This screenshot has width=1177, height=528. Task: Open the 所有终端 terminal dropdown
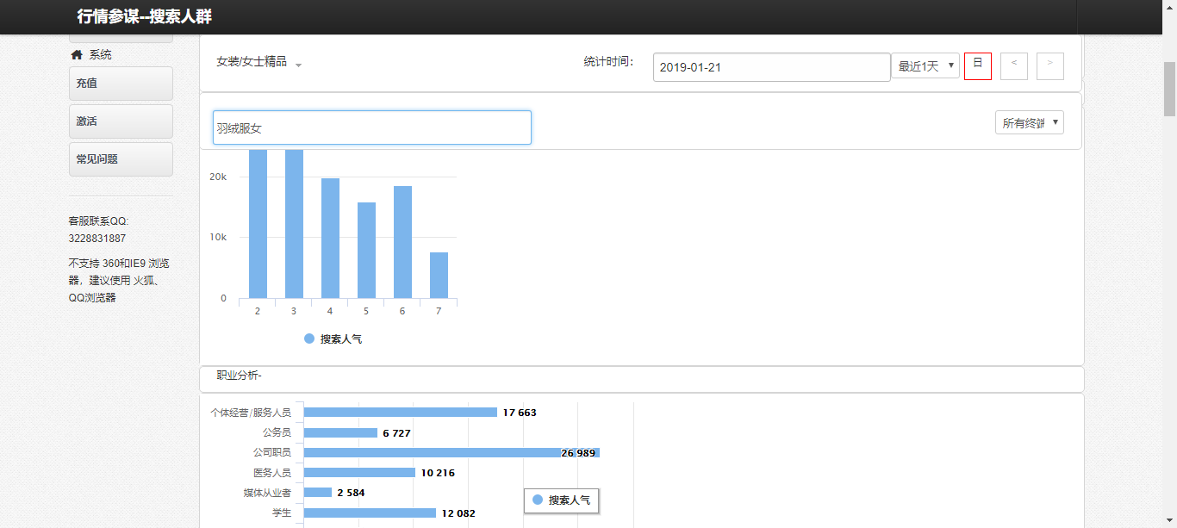click(x=1029, y=123)
